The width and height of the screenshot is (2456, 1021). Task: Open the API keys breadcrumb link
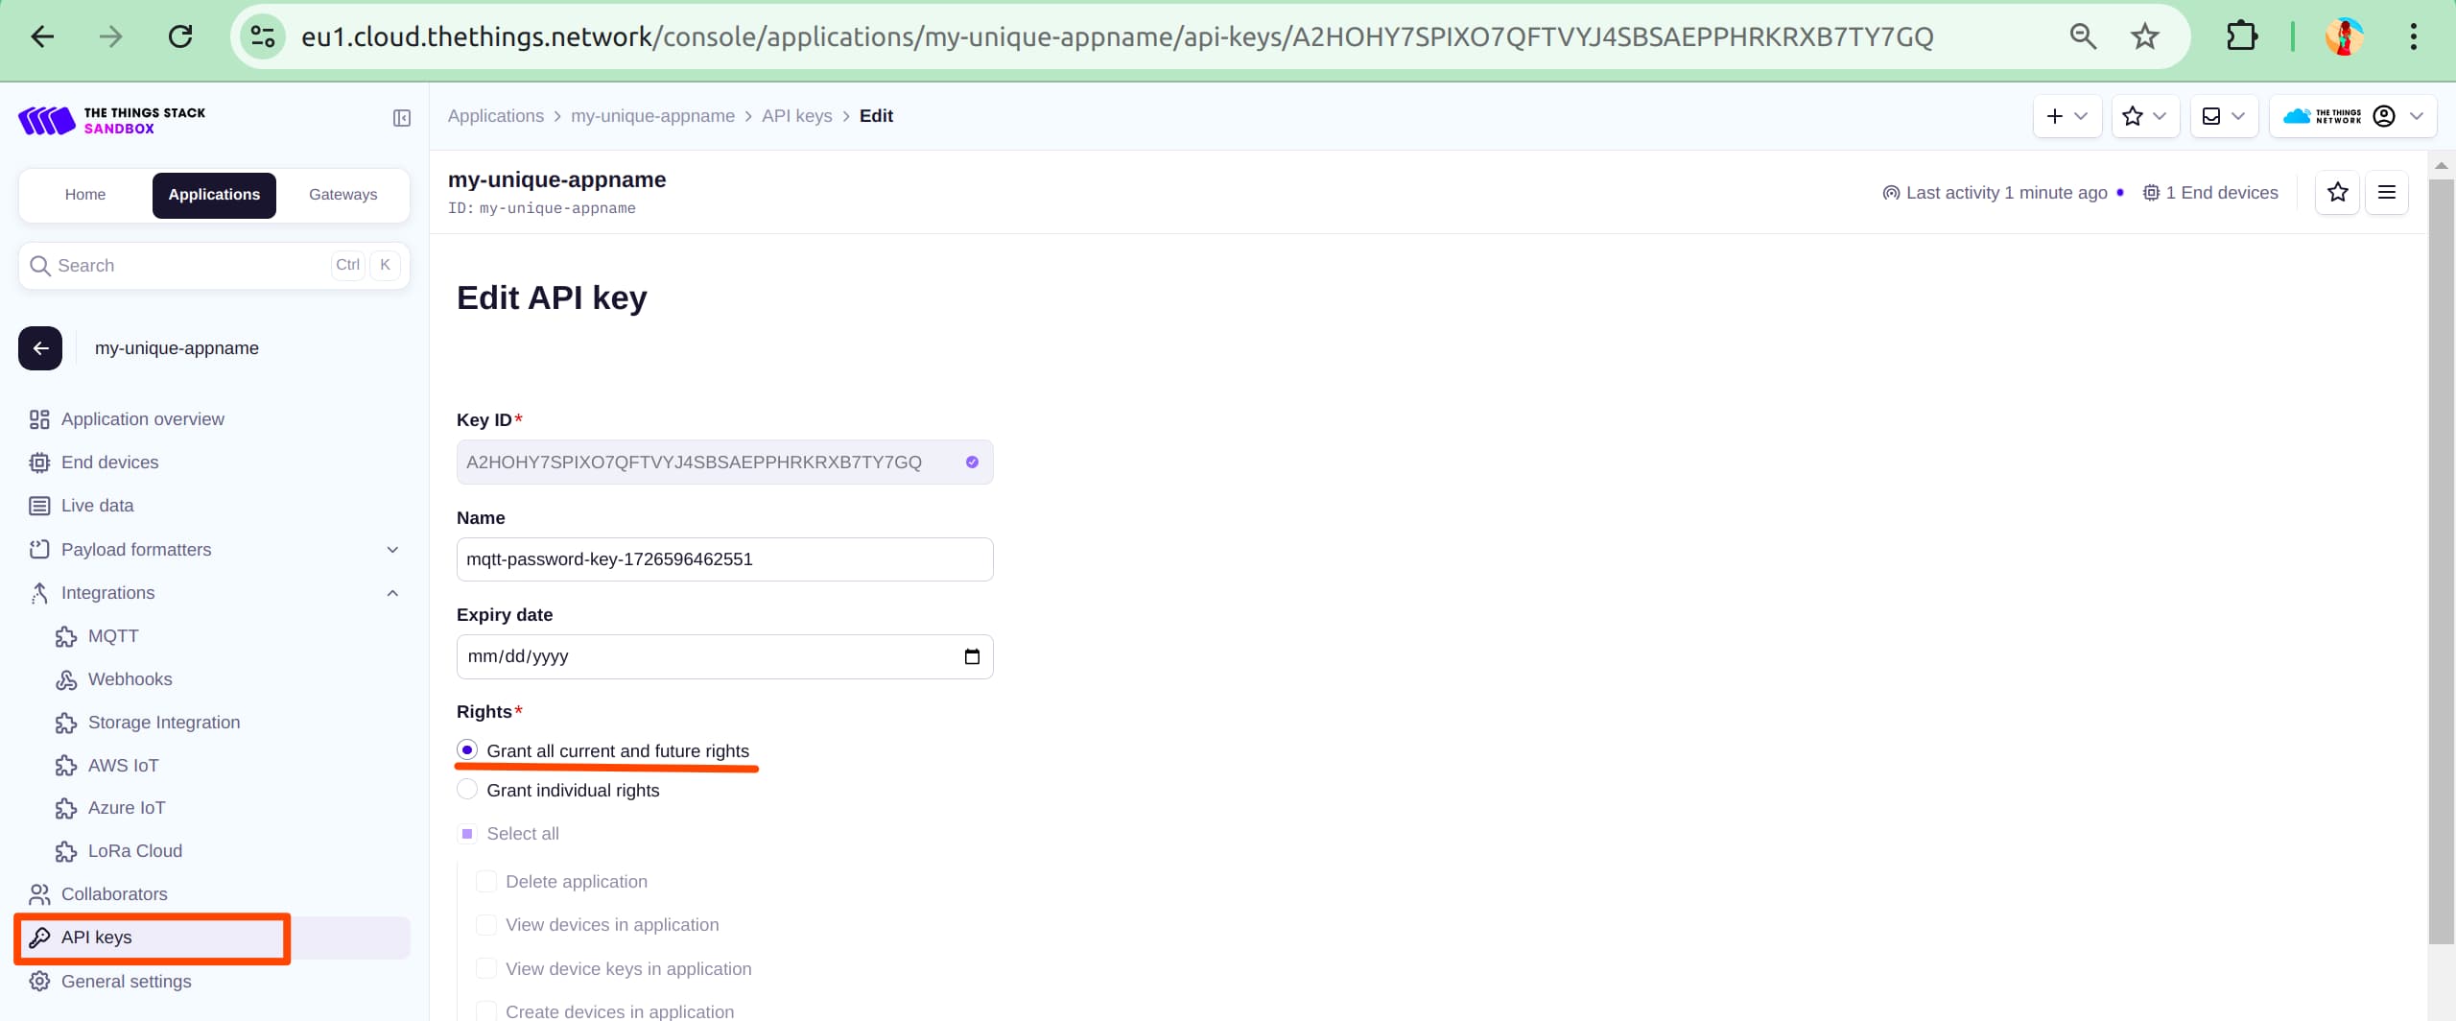[796, 115]
